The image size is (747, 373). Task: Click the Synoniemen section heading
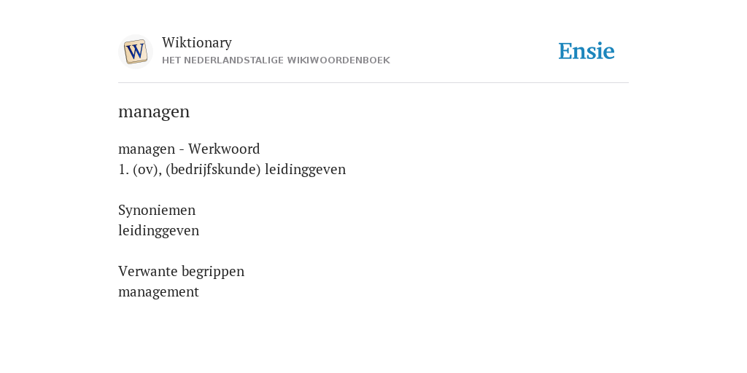[x=157, y=210]
